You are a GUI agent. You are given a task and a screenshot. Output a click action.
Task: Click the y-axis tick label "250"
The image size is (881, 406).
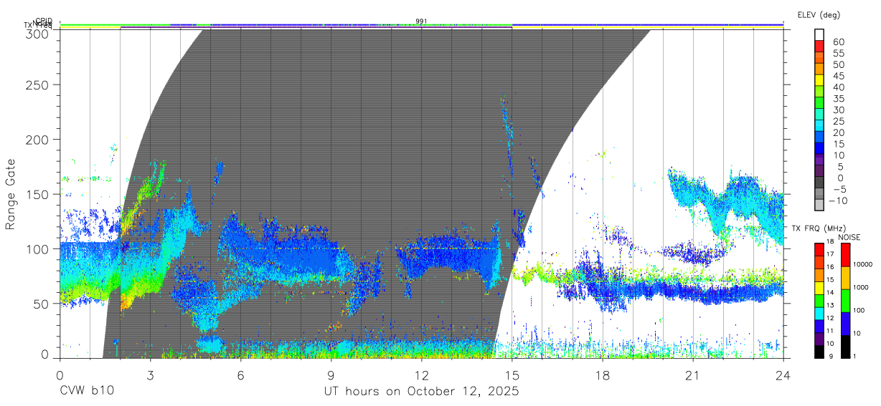pyautogui.click(x=38, y=85)
